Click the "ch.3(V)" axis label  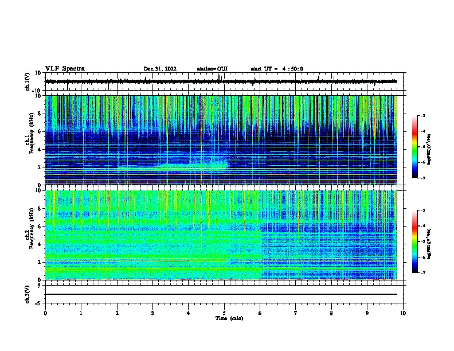28,294
